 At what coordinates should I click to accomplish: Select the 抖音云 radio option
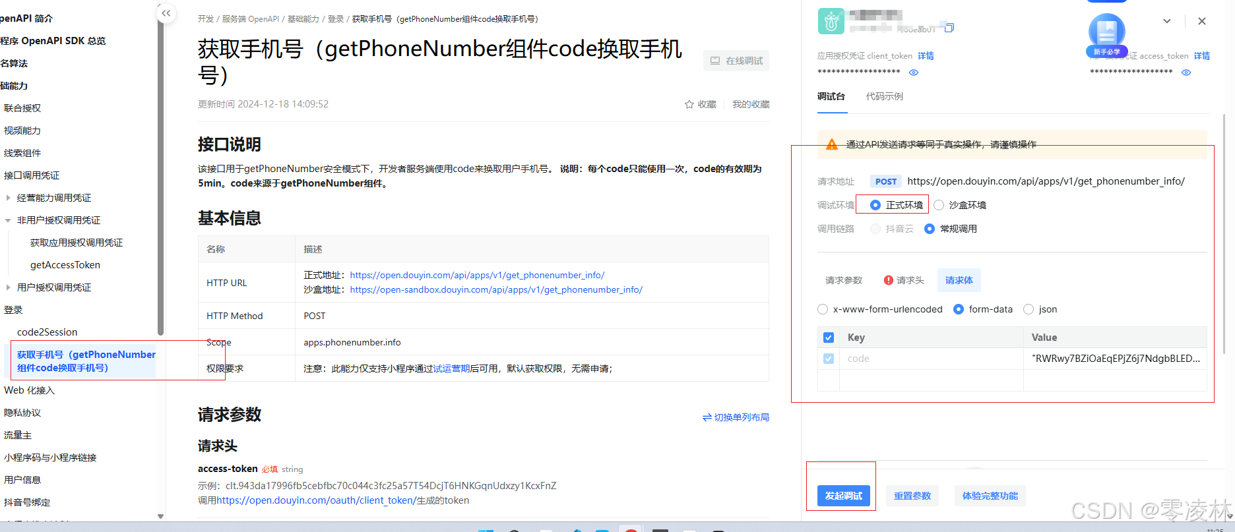[875, 229]
